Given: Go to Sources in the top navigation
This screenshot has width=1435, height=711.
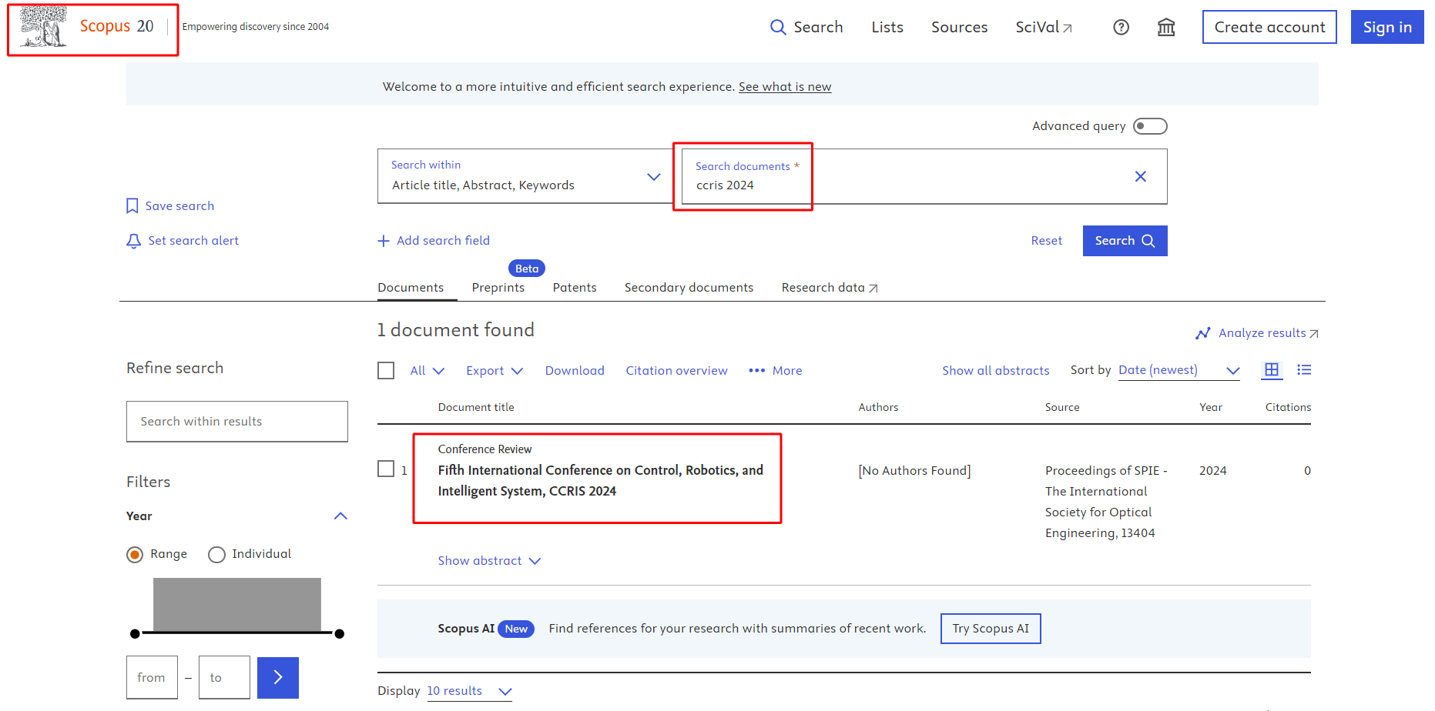Looking at the screenshot, I should click(x=959, y=27).
